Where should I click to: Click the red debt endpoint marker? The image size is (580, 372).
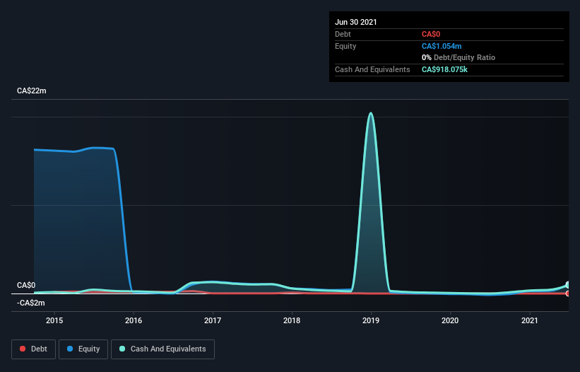(x=568, y=293)
